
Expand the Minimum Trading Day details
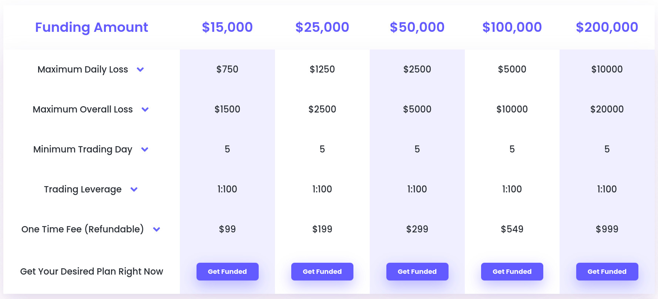pos(145,149)
